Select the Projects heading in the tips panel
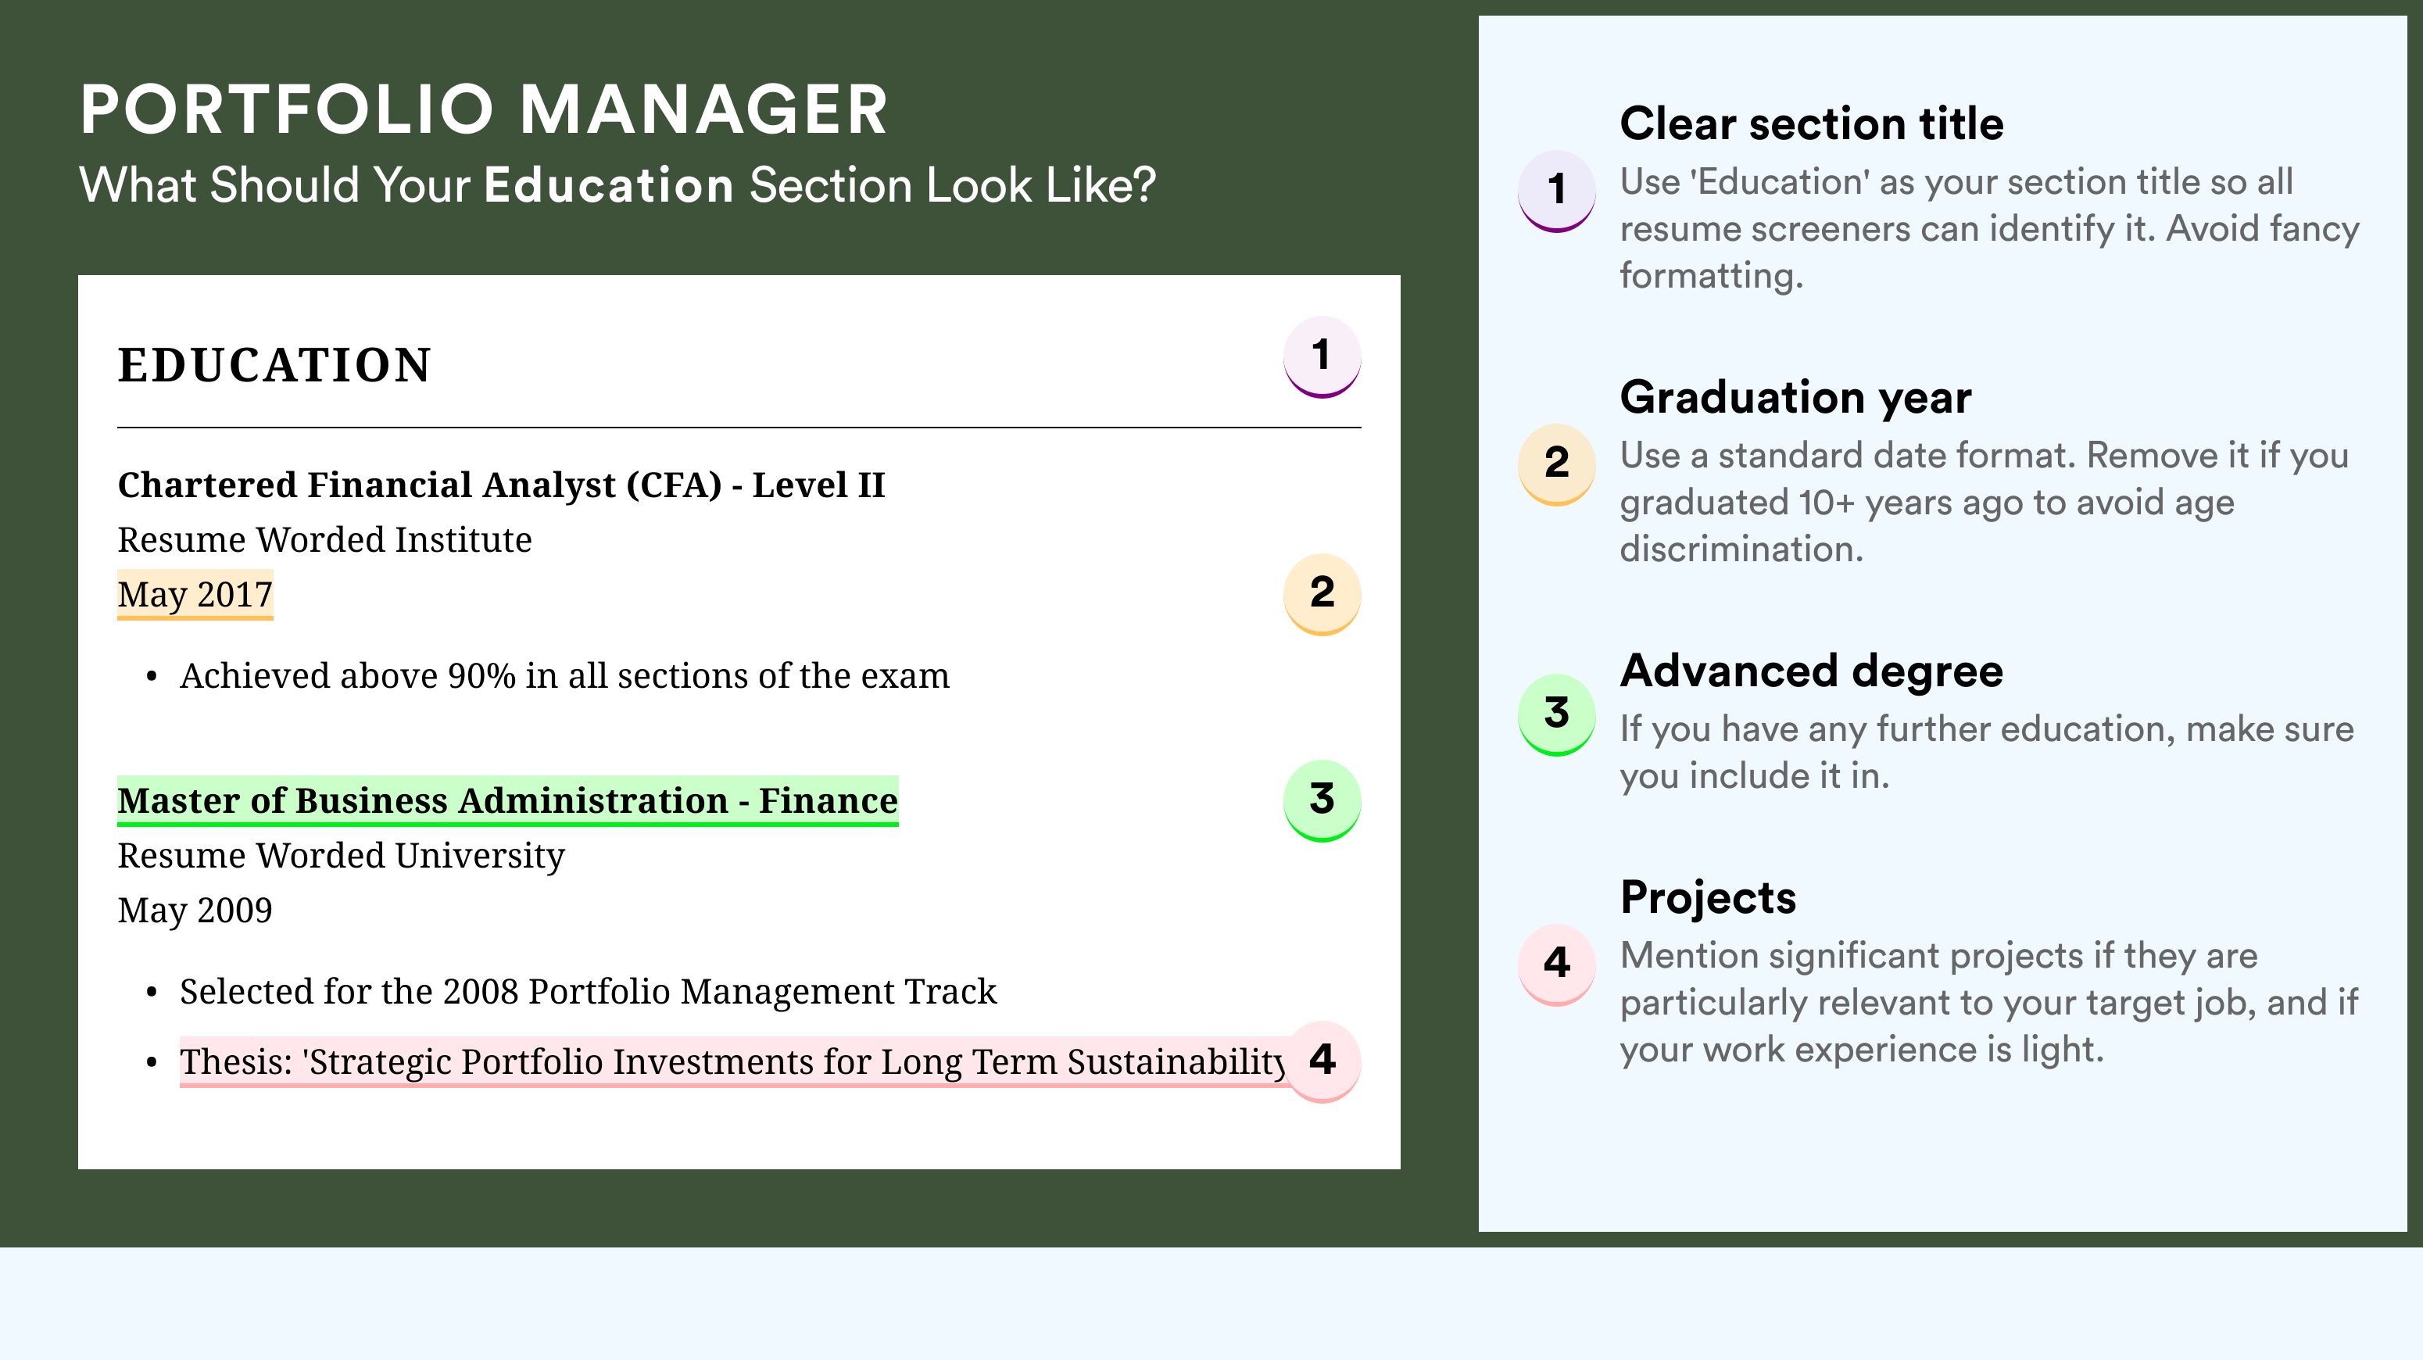 [1708, 898]
